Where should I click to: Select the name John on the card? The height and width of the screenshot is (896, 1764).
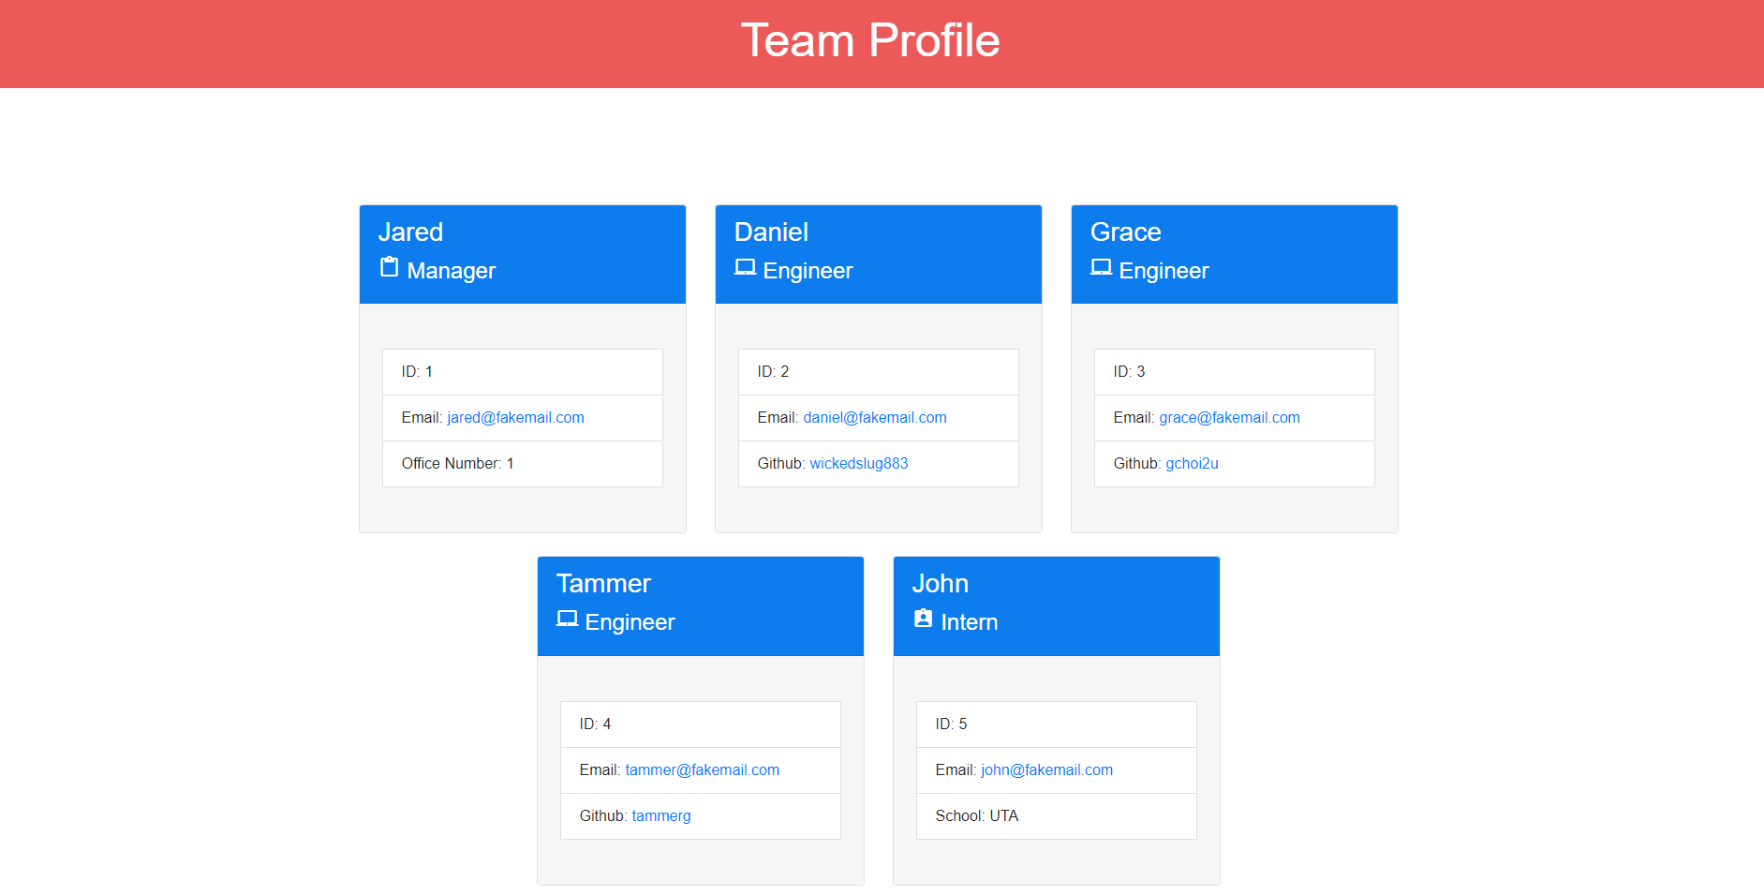(940, 583)
